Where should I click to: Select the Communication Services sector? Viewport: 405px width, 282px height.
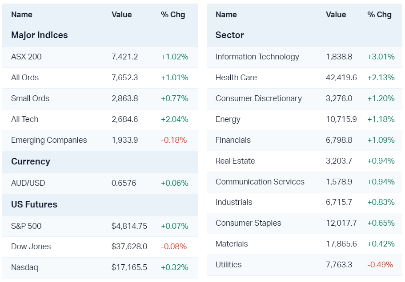[x=260, y=182]
